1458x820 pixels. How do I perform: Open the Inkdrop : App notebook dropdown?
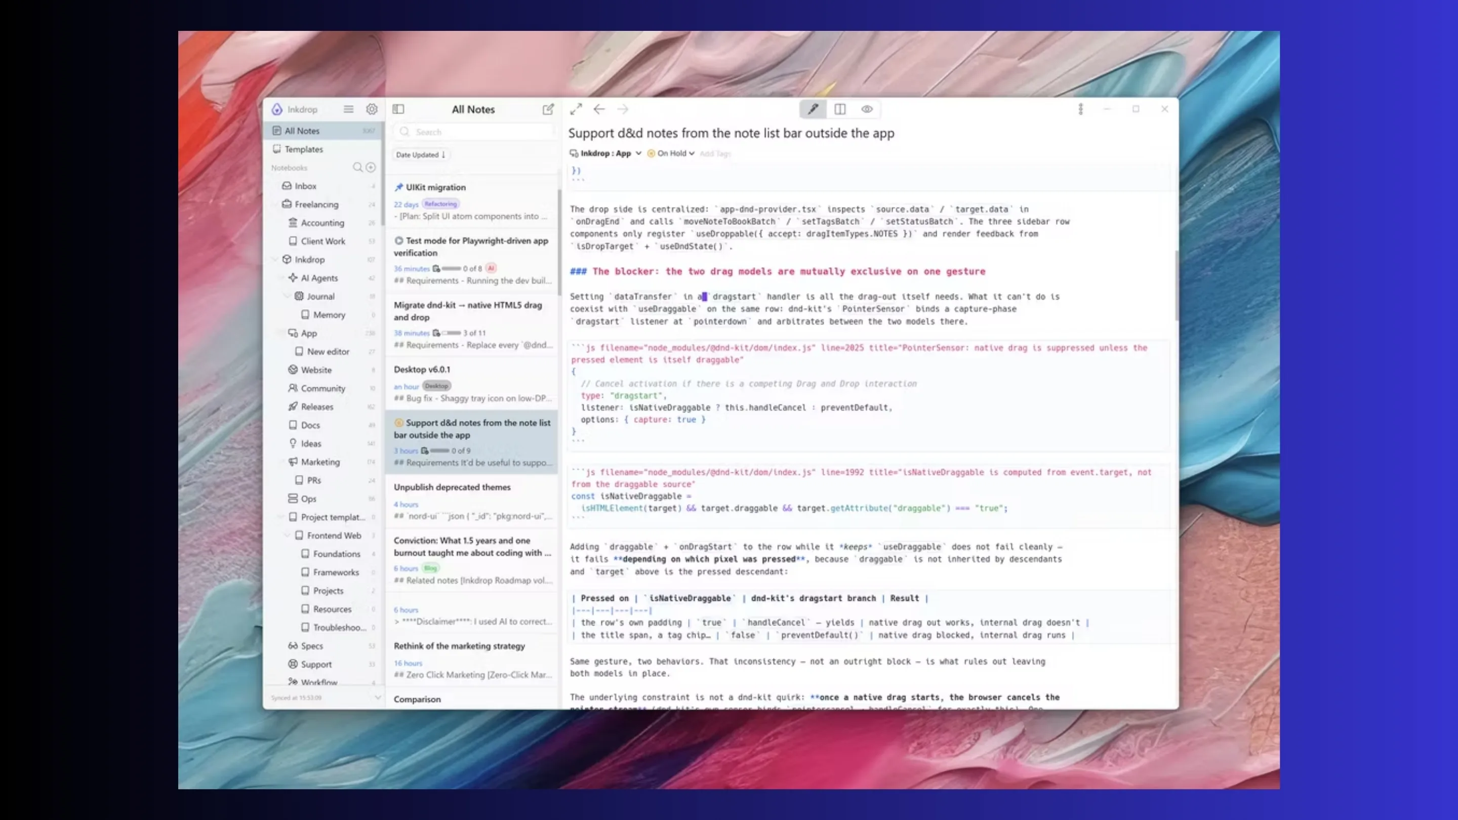click(x=605, y=153)
